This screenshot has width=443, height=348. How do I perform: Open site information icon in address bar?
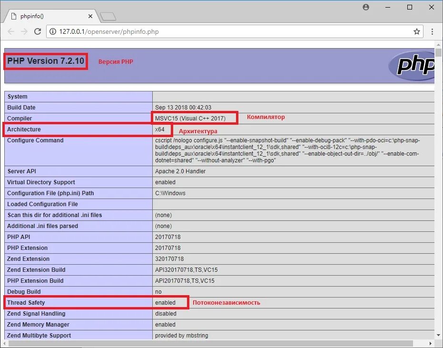click(x=53, y=31)
